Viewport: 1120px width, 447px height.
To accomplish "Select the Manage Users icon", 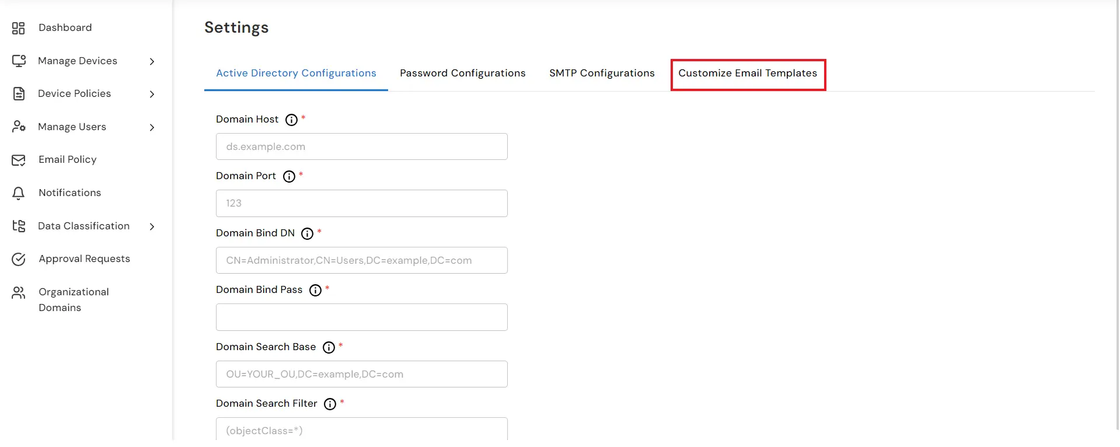I will coord(18,127).
